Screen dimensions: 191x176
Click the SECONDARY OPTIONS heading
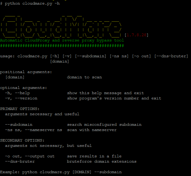coord(22,140)
